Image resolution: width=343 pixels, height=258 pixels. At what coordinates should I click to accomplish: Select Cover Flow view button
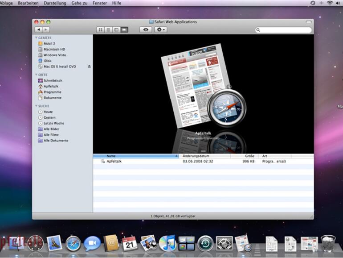coord(124,30)
